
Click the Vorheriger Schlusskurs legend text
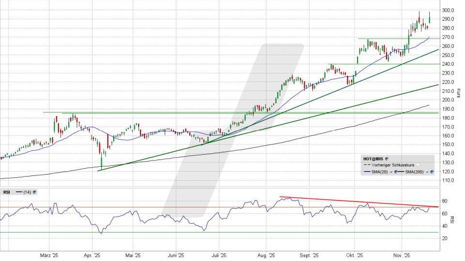[x=392, y=165]
